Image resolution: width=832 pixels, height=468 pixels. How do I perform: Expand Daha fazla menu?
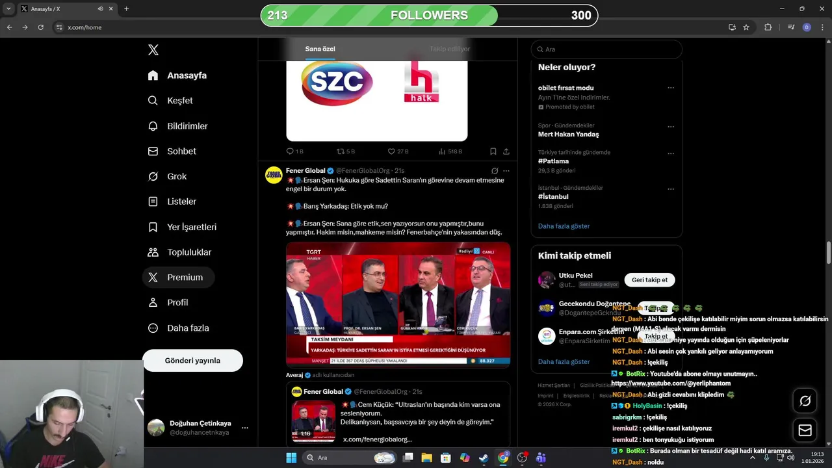tap(179, 328)
